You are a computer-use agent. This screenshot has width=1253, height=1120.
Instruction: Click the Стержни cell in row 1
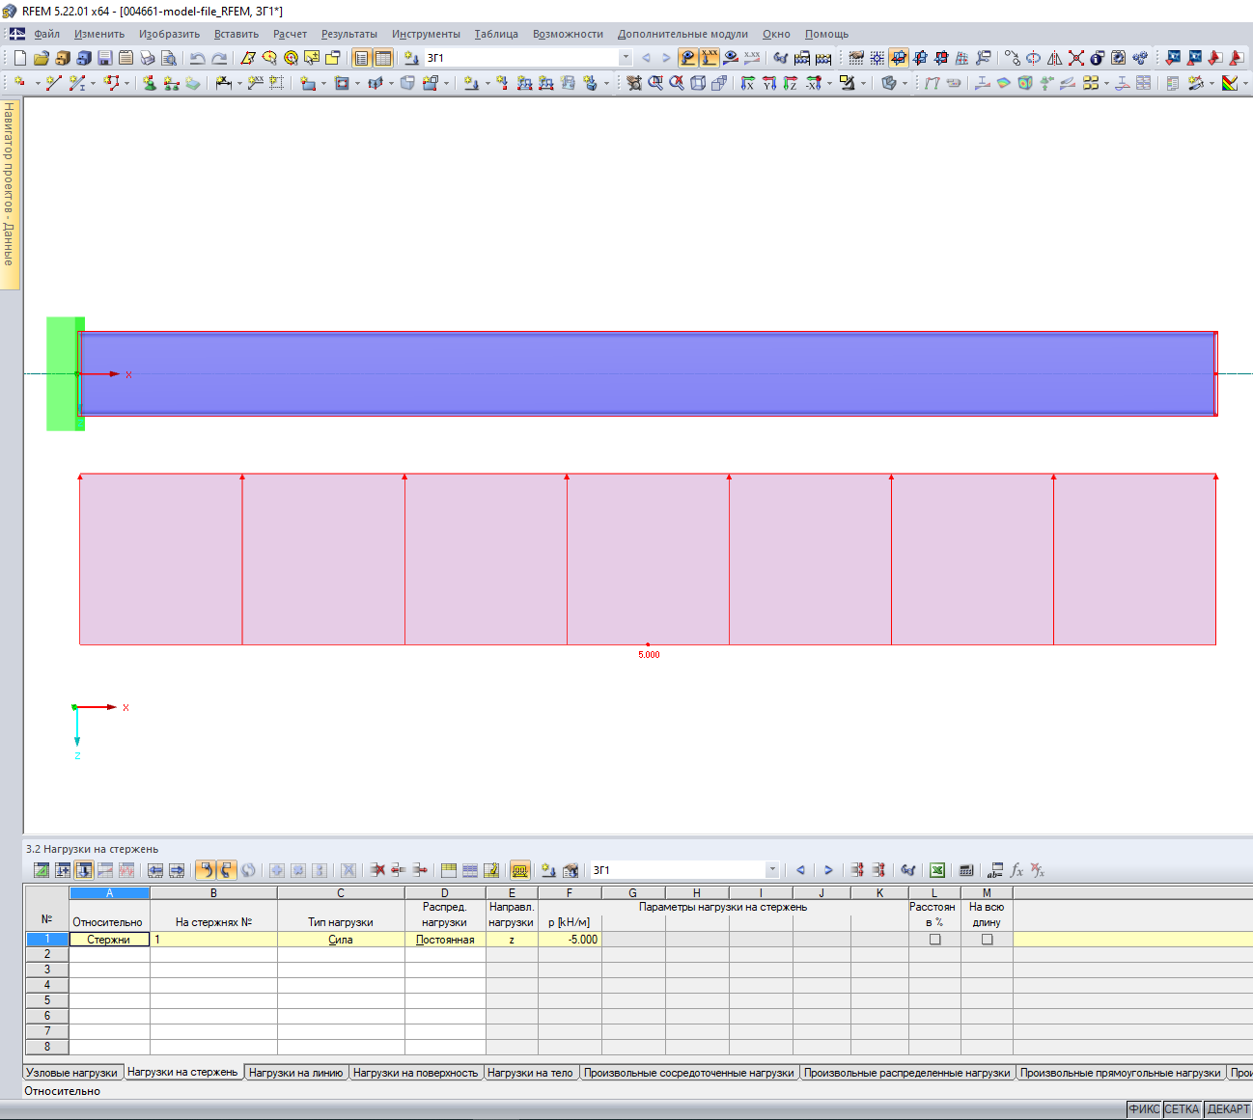click(x=109, y=939)
